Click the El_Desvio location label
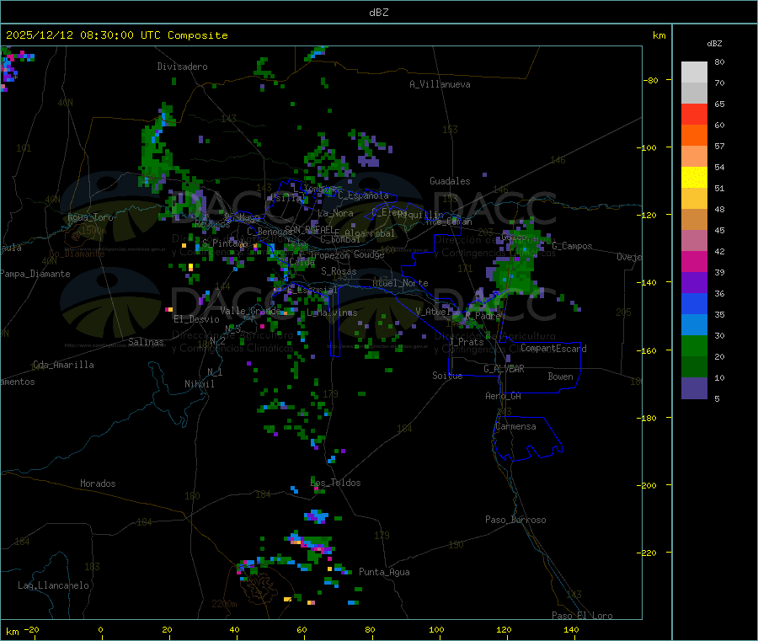The width and height of the screenshot is (758, 641). coord(197,319)
